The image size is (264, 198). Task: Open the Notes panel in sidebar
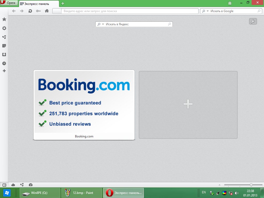tap(4, 46)
